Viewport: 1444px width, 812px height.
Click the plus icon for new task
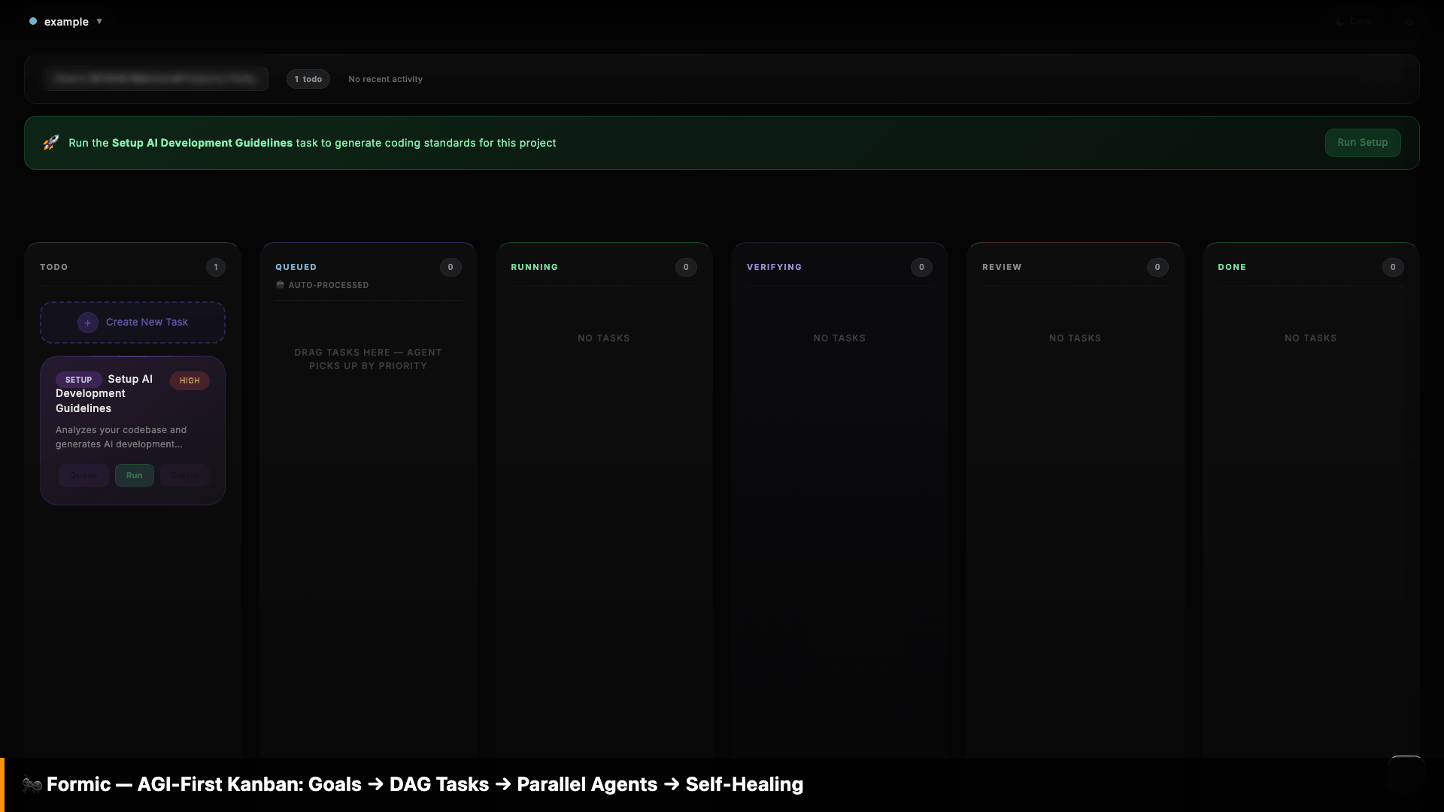[88, 323]
